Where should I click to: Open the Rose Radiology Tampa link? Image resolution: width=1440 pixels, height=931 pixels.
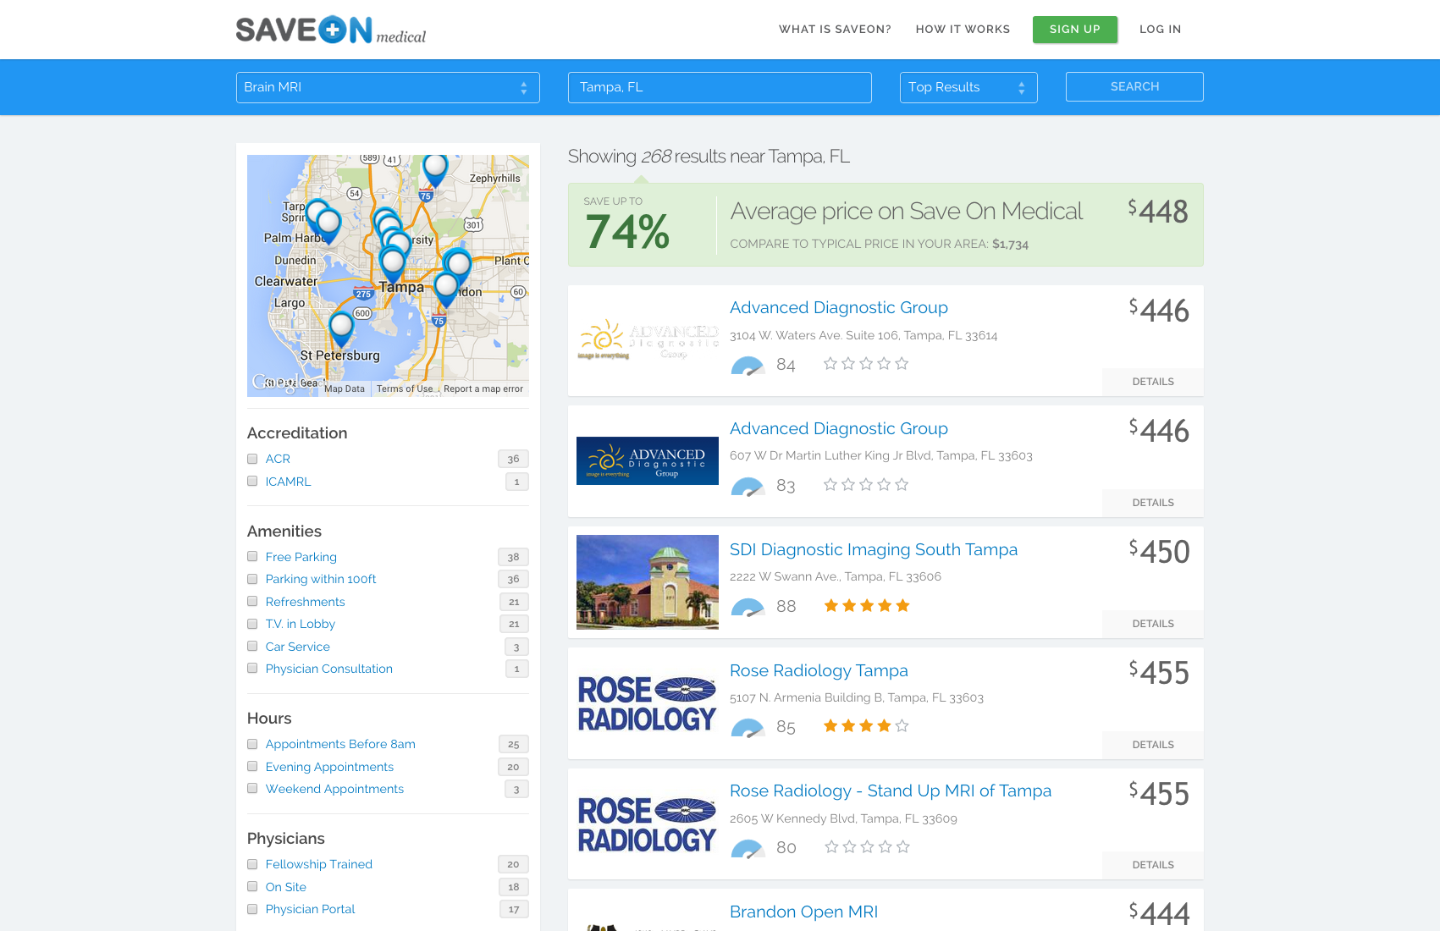[819, 670]
